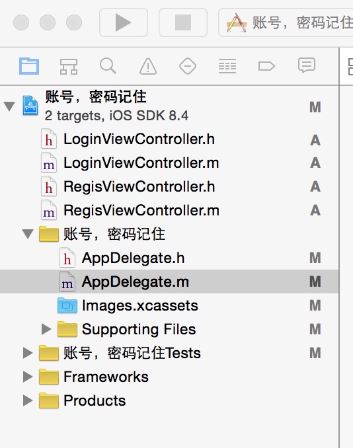Open AppDelegate.h in the navigator
Screen dimensions: 353x448
169,258
